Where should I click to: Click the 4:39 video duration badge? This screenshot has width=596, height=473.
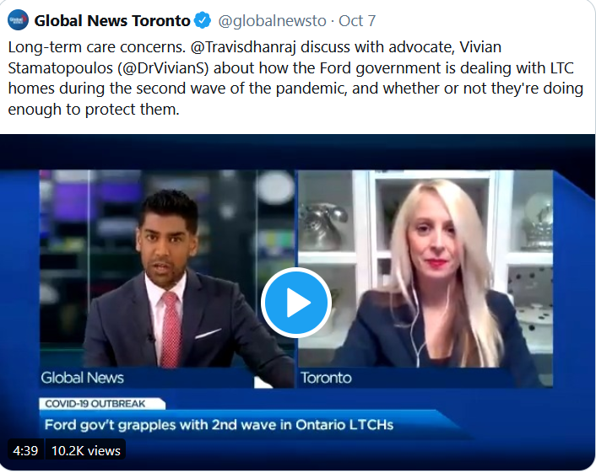pos(25,450)
